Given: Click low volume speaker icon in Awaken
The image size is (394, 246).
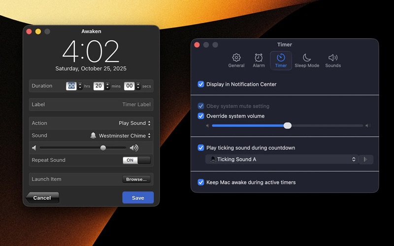Looking at the screenshot, I should (34, 148).
